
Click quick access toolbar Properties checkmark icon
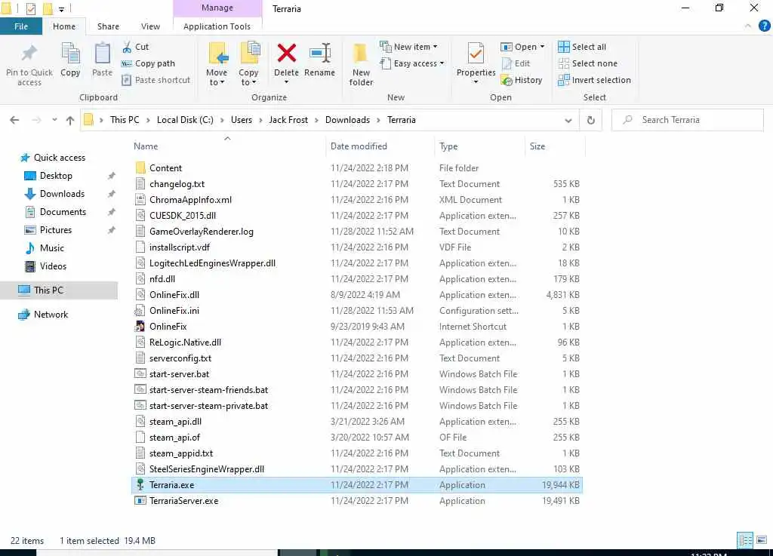(x=30, y=8)
